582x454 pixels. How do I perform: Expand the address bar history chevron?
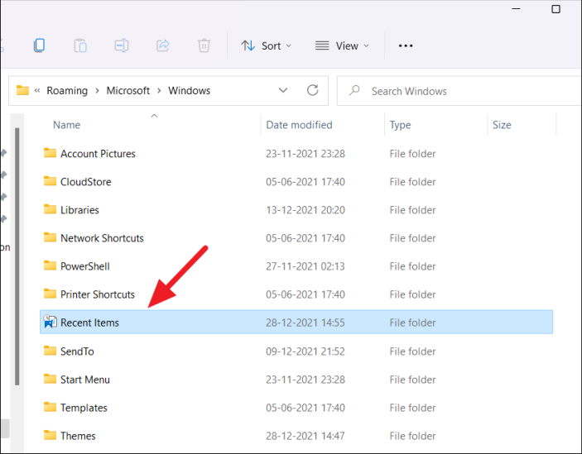(283, 90)
